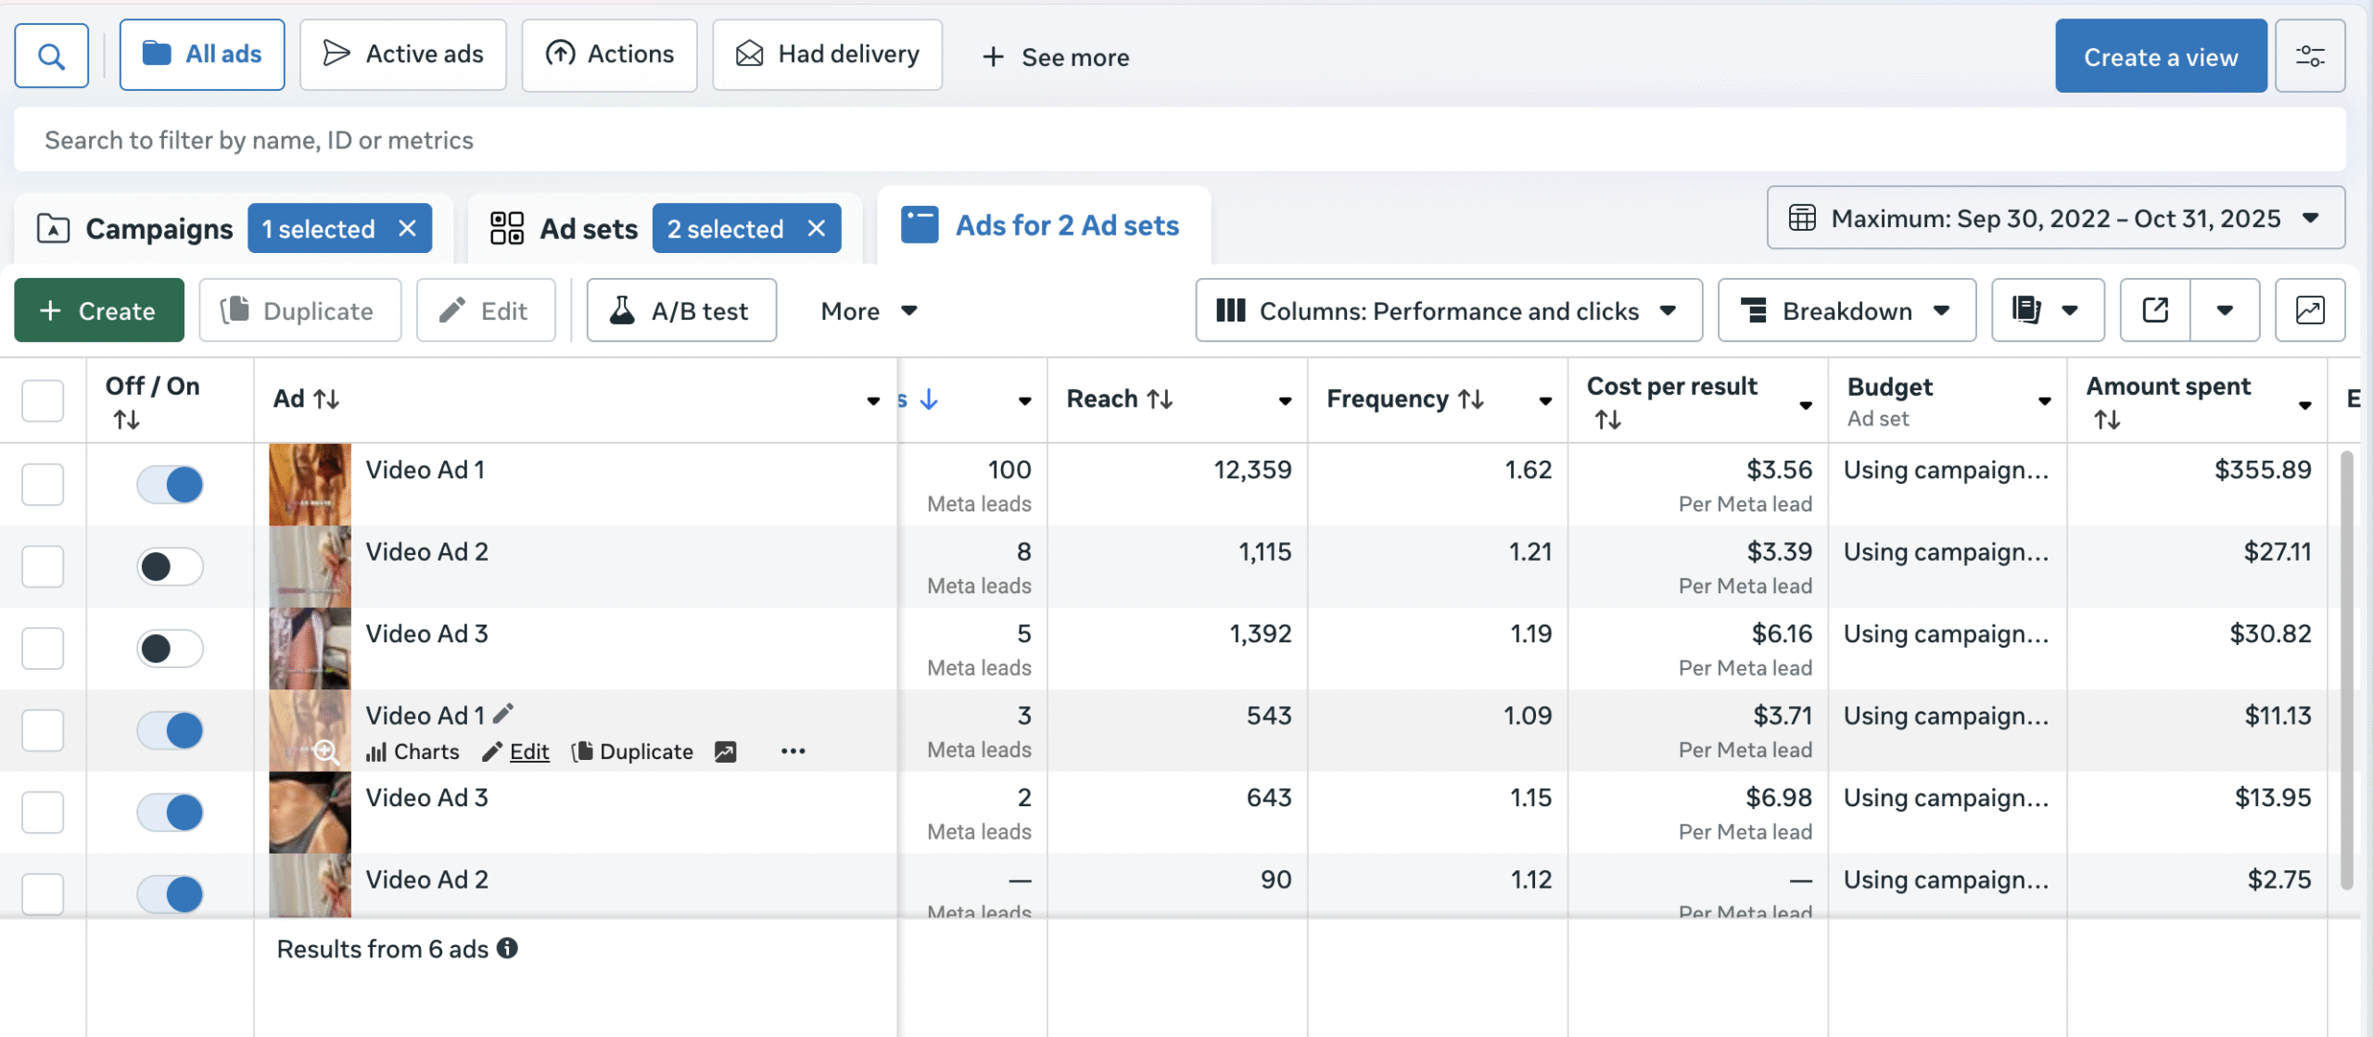
Task: Open the performance trends chart icon
Action: (2310, 310)
